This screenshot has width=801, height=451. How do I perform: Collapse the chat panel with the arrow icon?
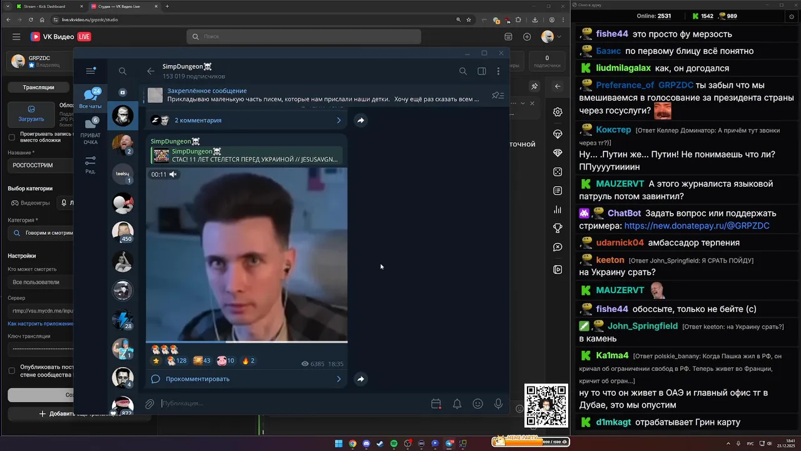(558, 86)
